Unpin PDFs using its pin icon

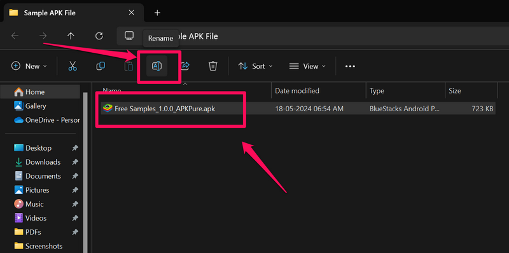click(75, 232)
